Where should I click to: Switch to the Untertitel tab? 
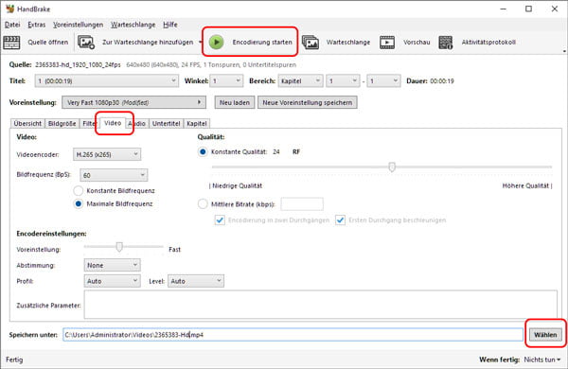(166, 124)
